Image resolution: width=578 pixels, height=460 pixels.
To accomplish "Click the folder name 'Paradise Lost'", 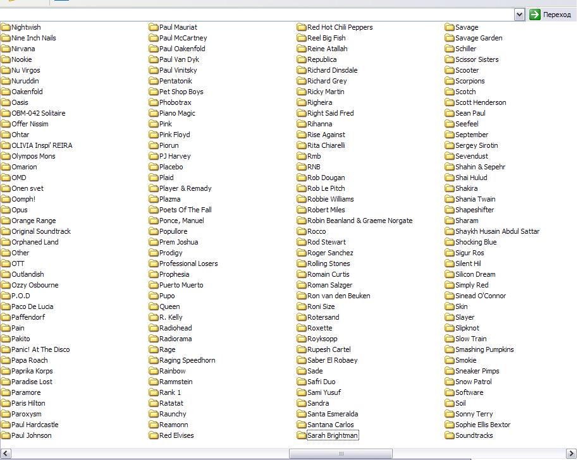I will (x=32, y=382).
